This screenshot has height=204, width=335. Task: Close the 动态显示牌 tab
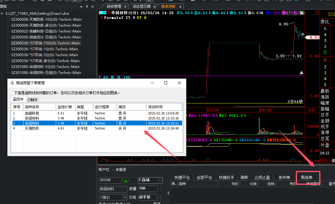[154, 7]
